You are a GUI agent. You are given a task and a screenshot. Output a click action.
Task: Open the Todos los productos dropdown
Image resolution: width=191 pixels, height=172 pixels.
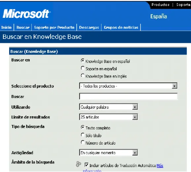[x=128, y=86]
